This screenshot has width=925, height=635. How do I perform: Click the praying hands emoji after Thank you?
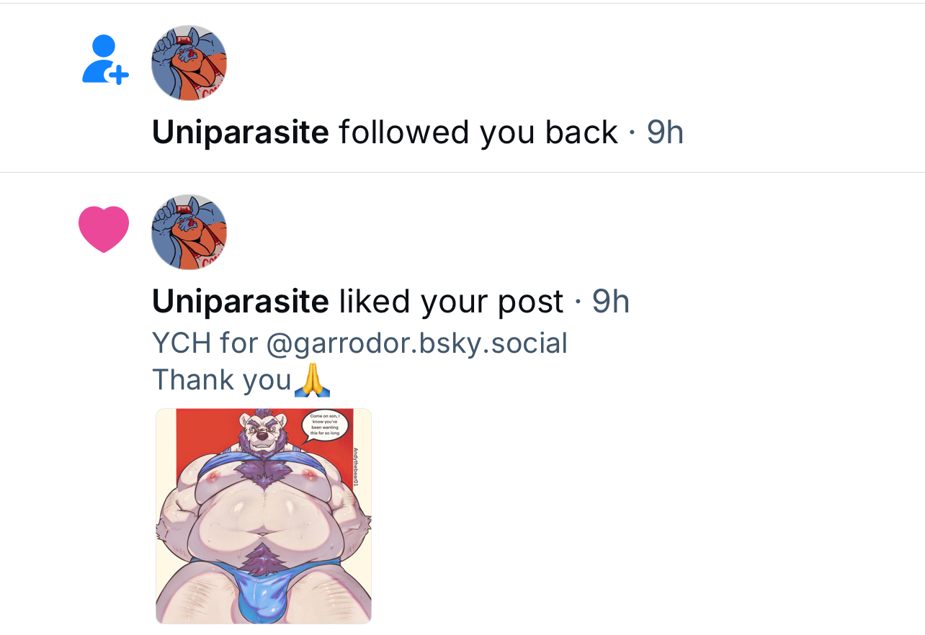(313, 380)
